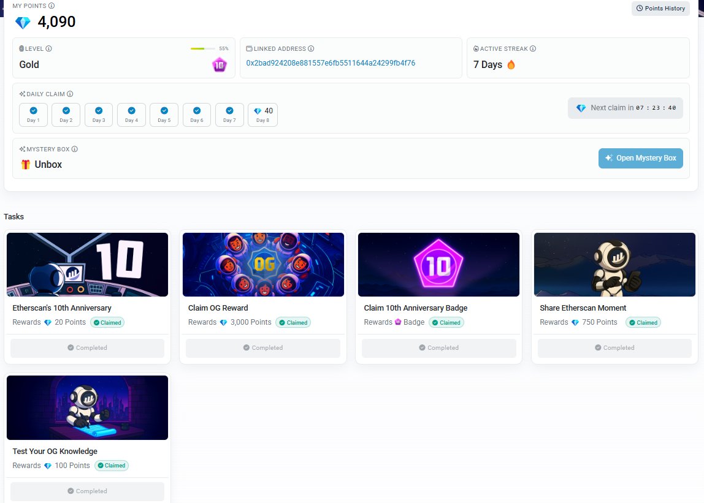
Task: Select the Day 4 claimed checkmark
Action: click(132, 110)
